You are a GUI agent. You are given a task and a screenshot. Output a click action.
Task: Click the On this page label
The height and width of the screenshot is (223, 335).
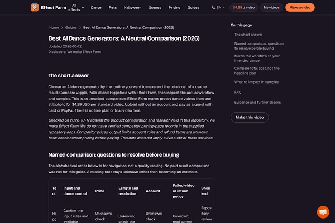pos(241,25)
